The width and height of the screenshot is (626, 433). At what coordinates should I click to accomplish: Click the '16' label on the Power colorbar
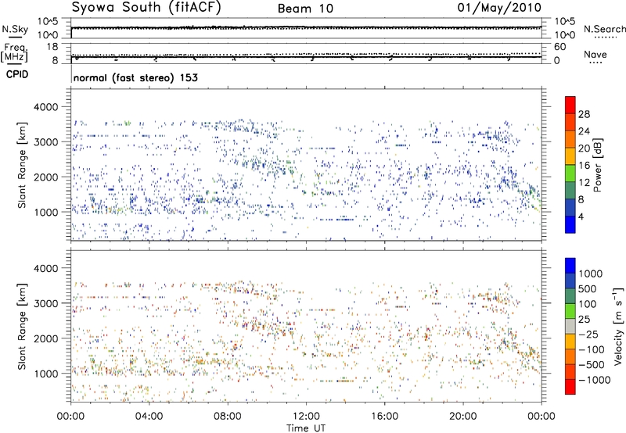584,165
